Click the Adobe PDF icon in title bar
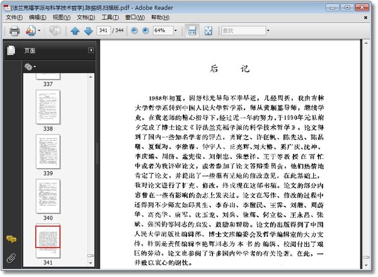The width and height of the screenshot is (378, 277). [x=7, y=8]
